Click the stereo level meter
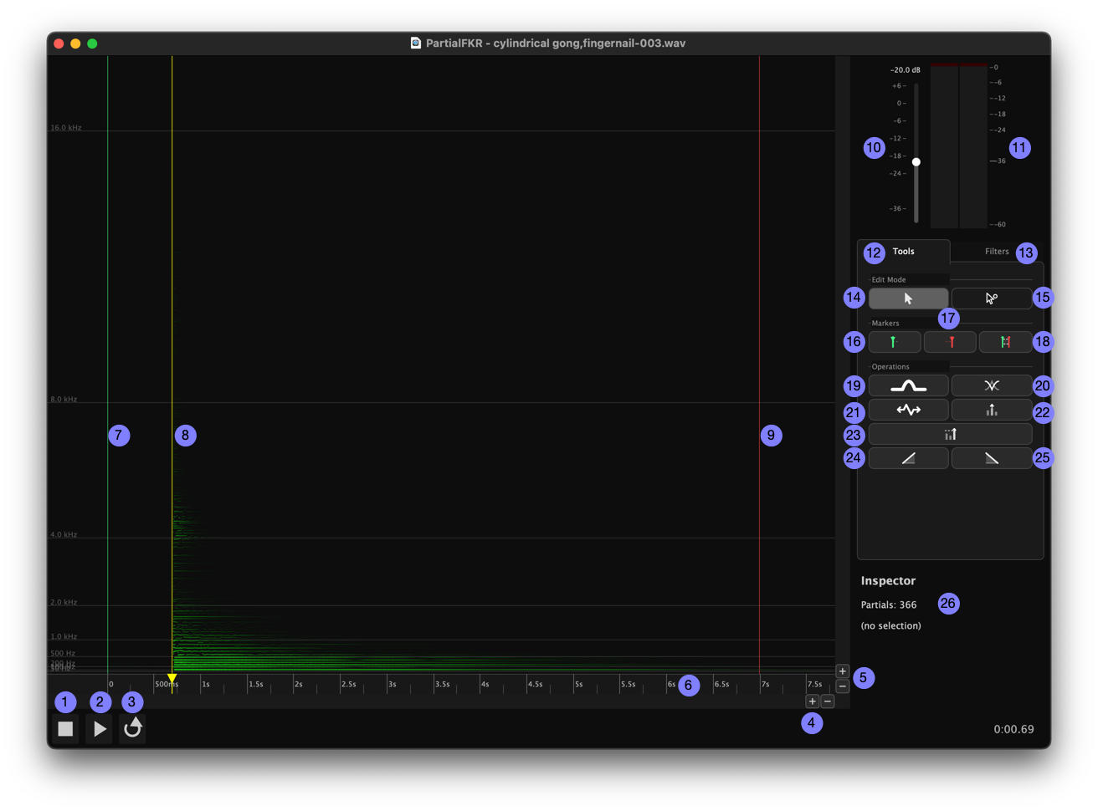1098x811 pixels. [x=959, y=145]
